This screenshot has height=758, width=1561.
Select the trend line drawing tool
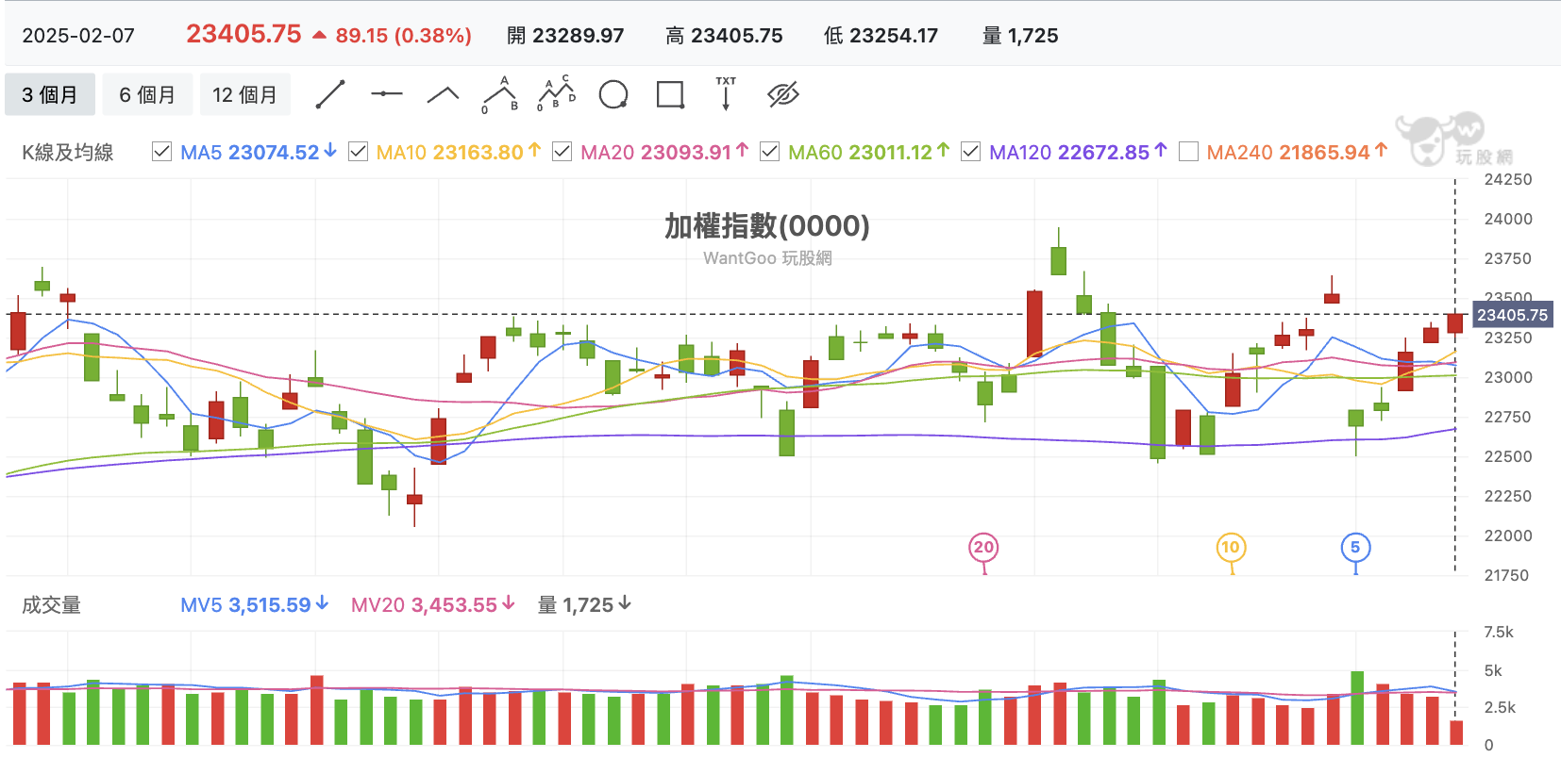[x=330, y=94]
